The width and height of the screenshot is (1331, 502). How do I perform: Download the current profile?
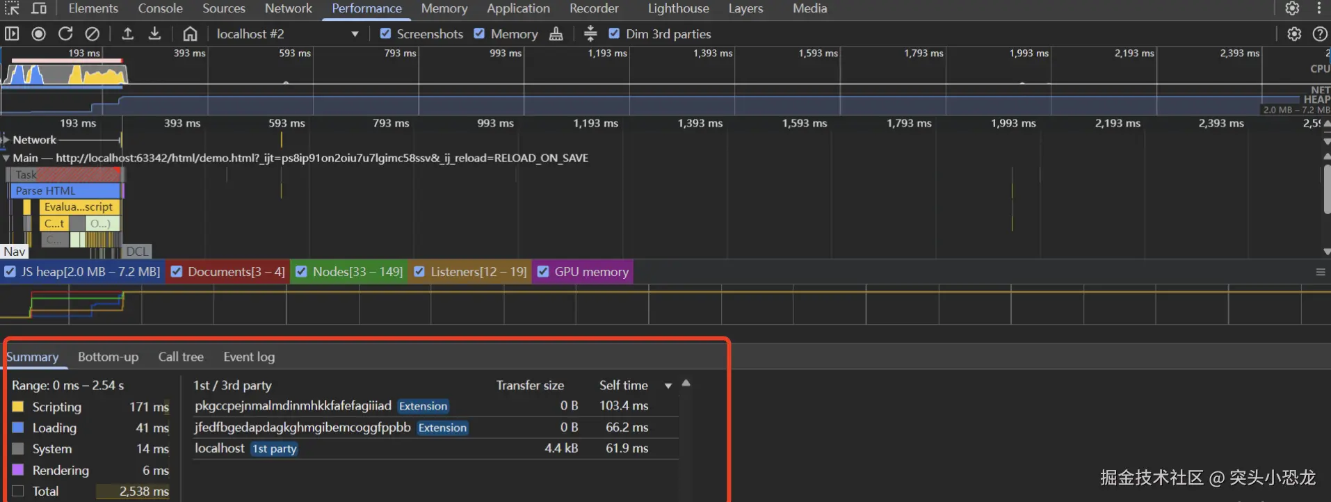tap(155, 33)
